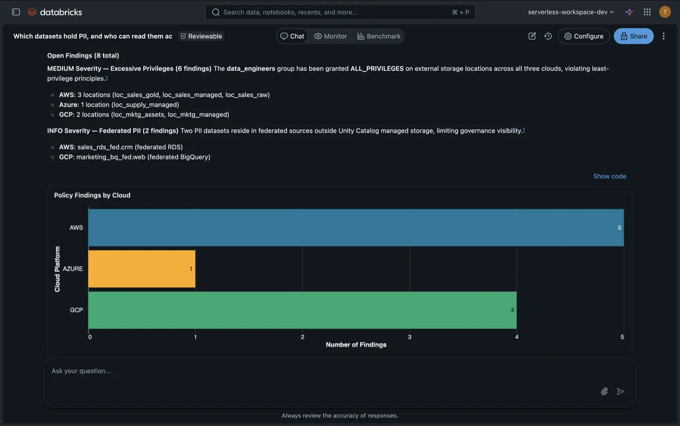Click the Azure loc_supply_managed list item
This screenshot has height=426, width=680.
[119, 104]
